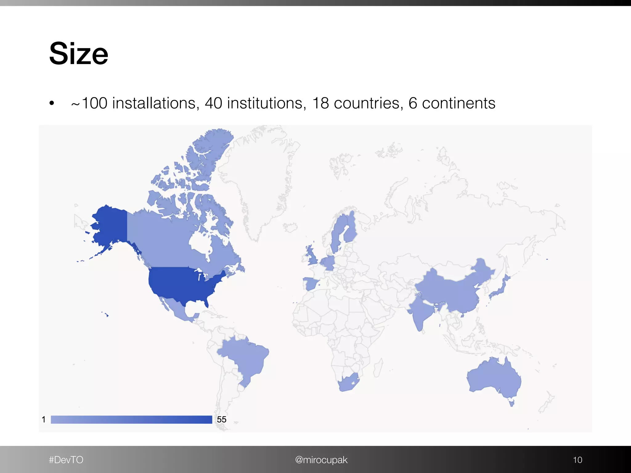Viewport: 631px width, 473px height.
Task: Click the map legend gradient bar
Action: pyautogui.click(x=132, y=419)
